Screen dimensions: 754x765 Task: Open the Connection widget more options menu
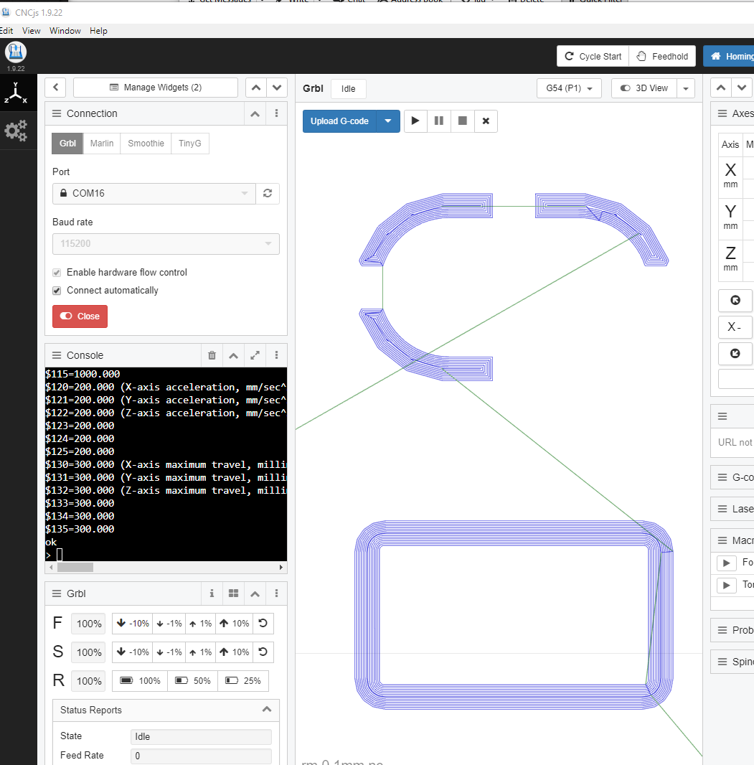276,113
